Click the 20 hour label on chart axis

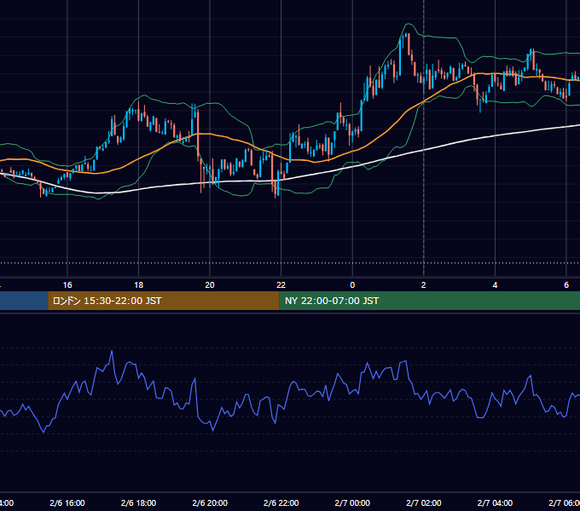(210, 284)
